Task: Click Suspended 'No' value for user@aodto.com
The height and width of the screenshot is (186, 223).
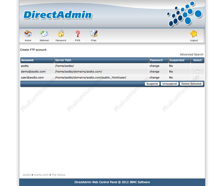Action: tap(171, 78)
